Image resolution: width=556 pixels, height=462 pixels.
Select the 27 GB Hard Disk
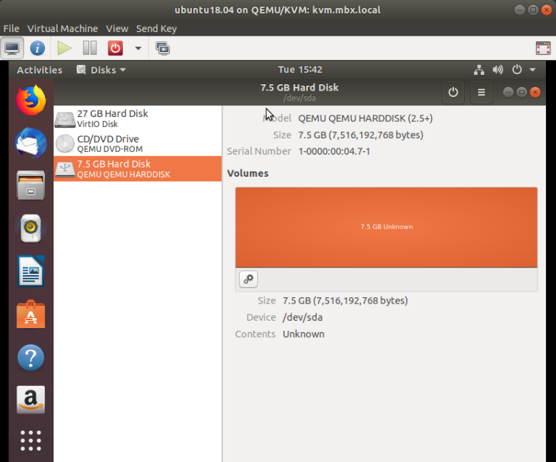138,118
